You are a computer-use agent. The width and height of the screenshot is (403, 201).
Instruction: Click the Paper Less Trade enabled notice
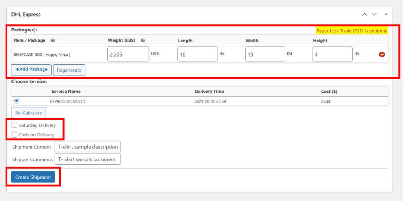(x=352, y=31)
